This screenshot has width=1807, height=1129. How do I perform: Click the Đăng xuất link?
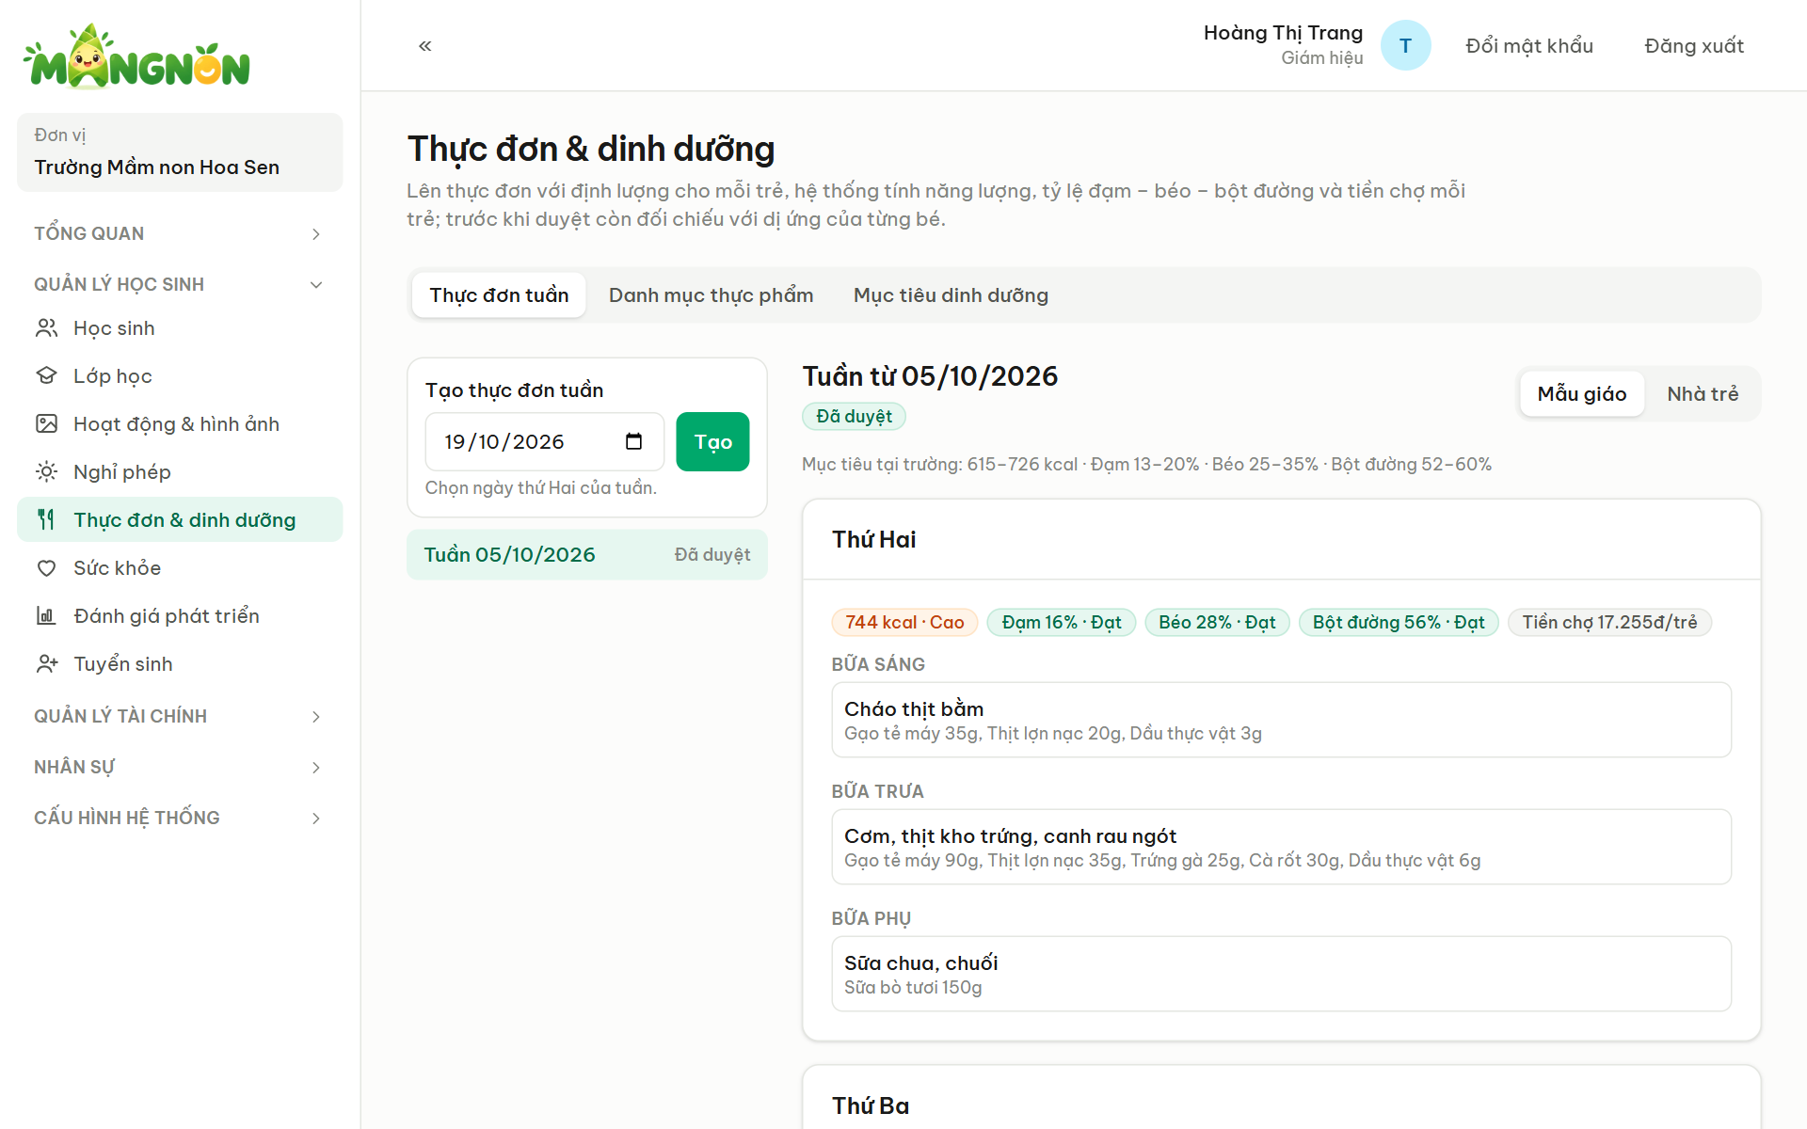1694,45
